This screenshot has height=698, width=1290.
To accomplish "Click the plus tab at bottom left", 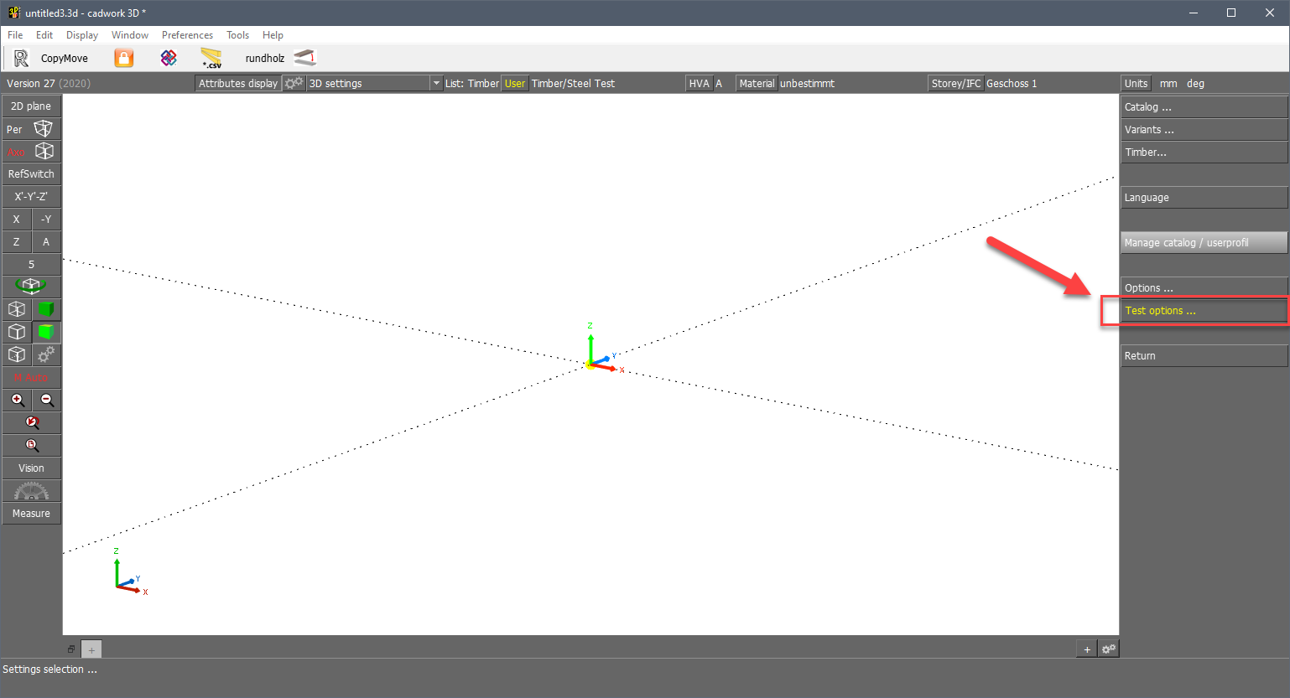I will point(91,648).
